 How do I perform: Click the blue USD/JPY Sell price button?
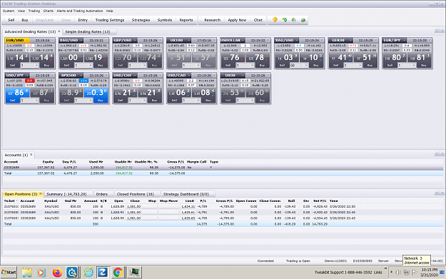pos(17,95)
